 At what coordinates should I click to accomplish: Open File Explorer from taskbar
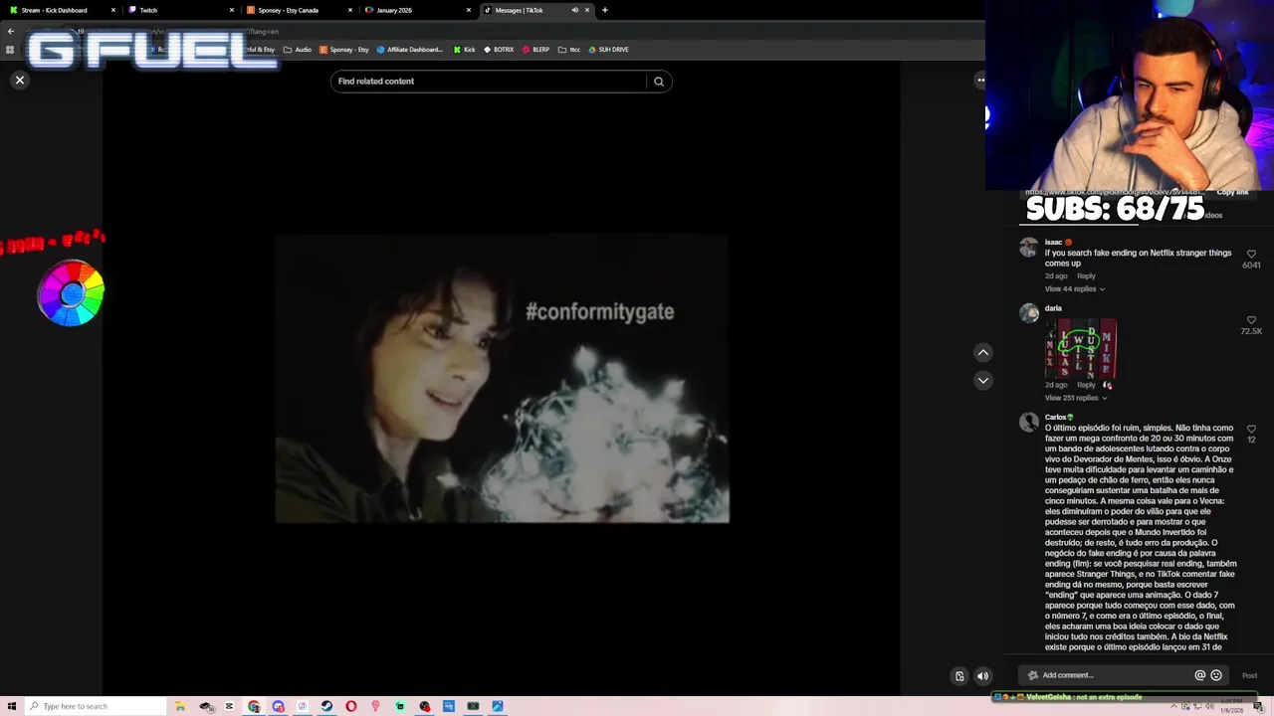pos(180,706)
